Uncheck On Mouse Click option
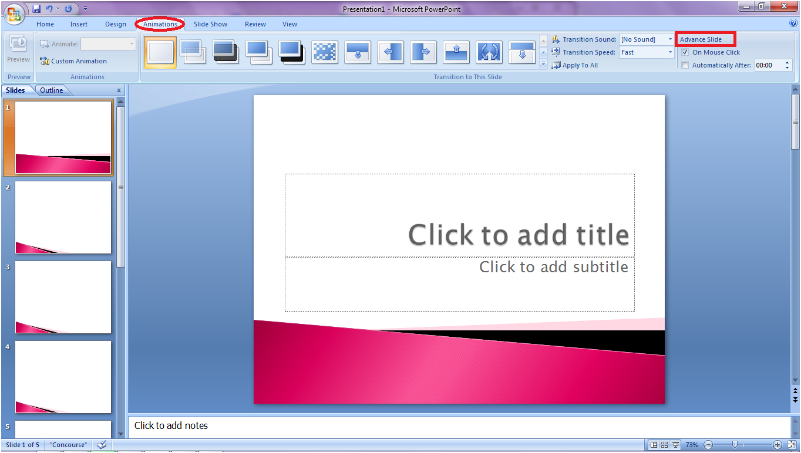Viewport: 801px width, 453px height. (x=685, y=52)
